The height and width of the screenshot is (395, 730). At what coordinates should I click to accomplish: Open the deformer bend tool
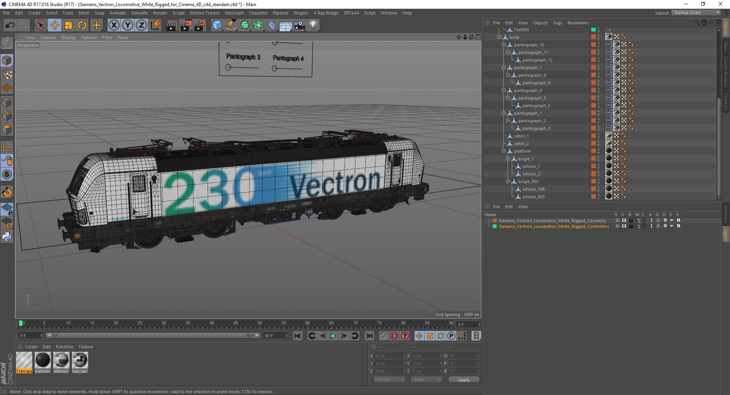click(272, 25)
